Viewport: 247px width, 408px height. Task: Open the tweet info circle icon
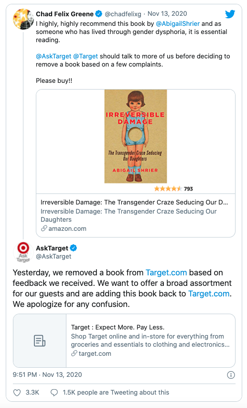click(x=231, y=375)
